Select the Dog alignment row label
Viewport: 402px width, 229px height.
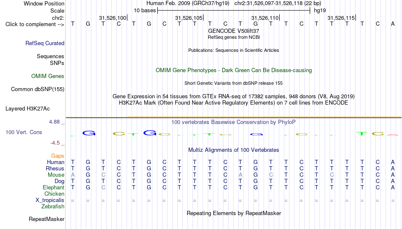[59, 181]
